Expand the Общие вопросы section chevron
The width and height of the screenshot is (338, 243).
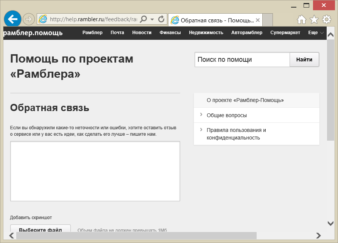(x=201, y=114)
